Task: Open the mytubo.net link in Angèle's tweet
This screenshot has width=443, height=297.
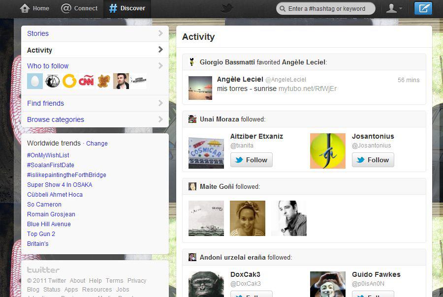Action: coord(308,89)
